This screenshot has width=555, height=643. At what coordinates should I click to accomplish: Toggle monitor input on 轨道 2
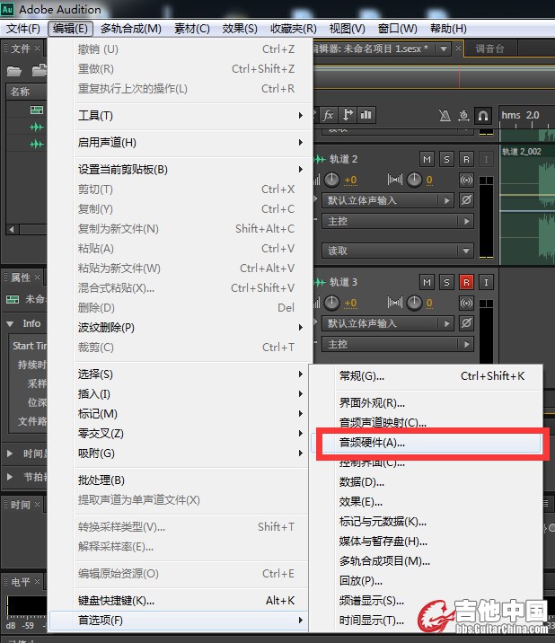click(x=486, y=159)
